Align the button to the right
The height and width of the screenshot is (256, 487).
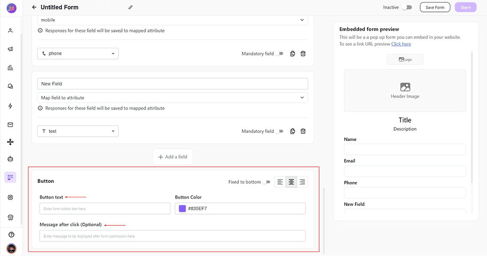point(302,182)
